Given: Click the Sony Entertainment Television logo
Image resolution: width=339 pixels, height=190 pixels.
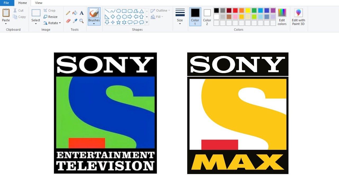Looking at the screenshot, I should pyautogui.click(x=105, y=113).
